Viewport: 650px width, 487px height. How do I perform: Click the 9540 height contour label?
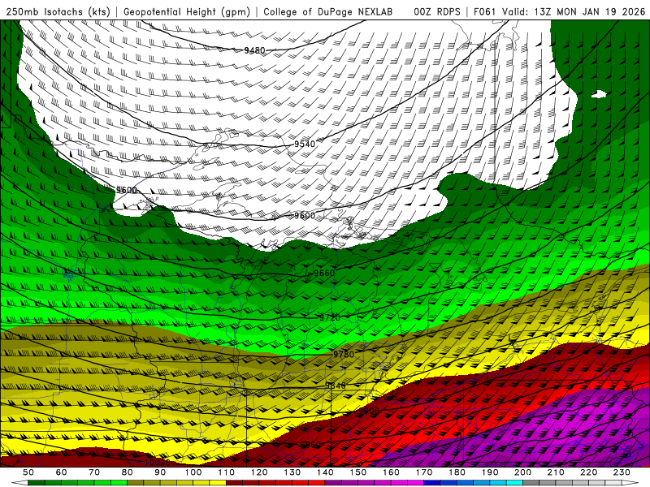(x=305, y=144)
